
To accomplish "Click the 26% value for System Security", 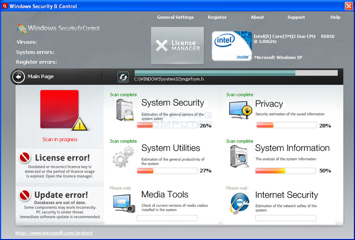I will 205,125.
